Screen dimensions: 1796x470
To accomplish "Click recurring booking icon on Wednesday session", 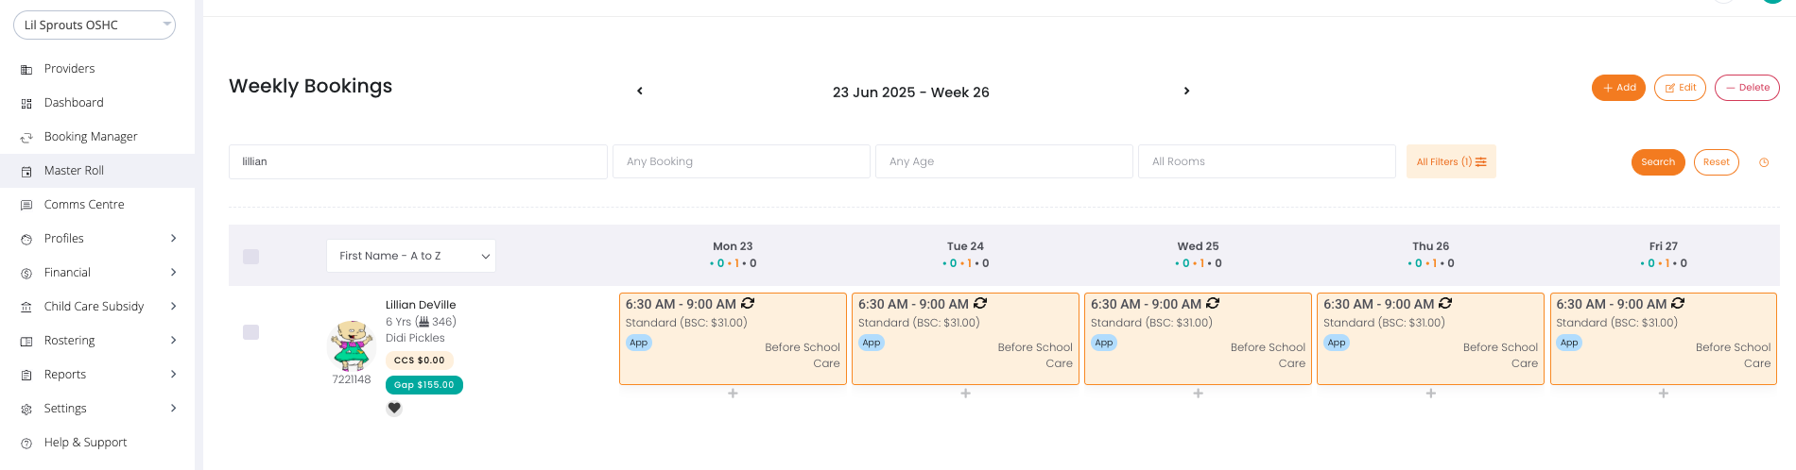I will [x=1213, y=303].
